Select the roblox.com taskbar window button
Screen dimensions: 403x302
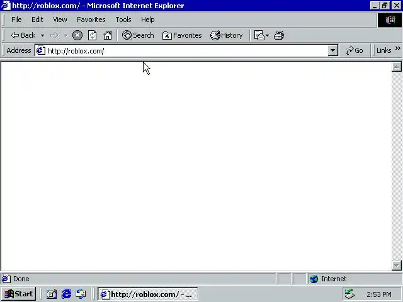(x=148, y=294)
